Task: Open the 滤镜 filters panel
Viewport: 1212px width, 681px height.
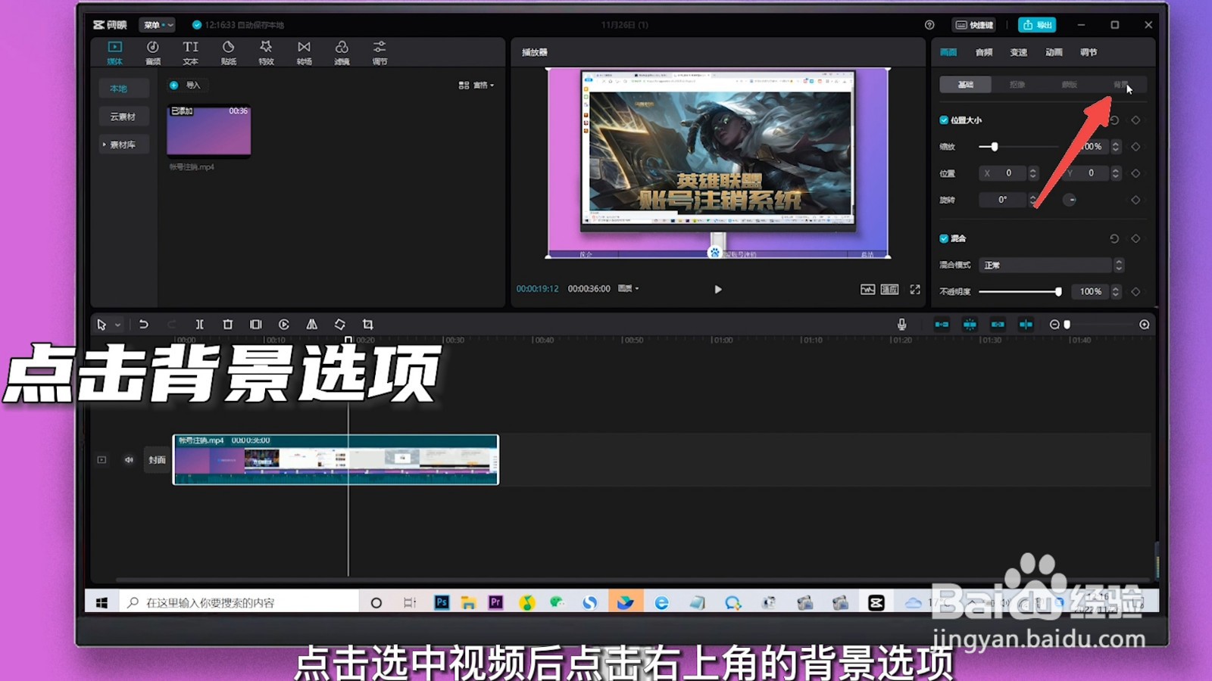Action: [x=342, y=52]
